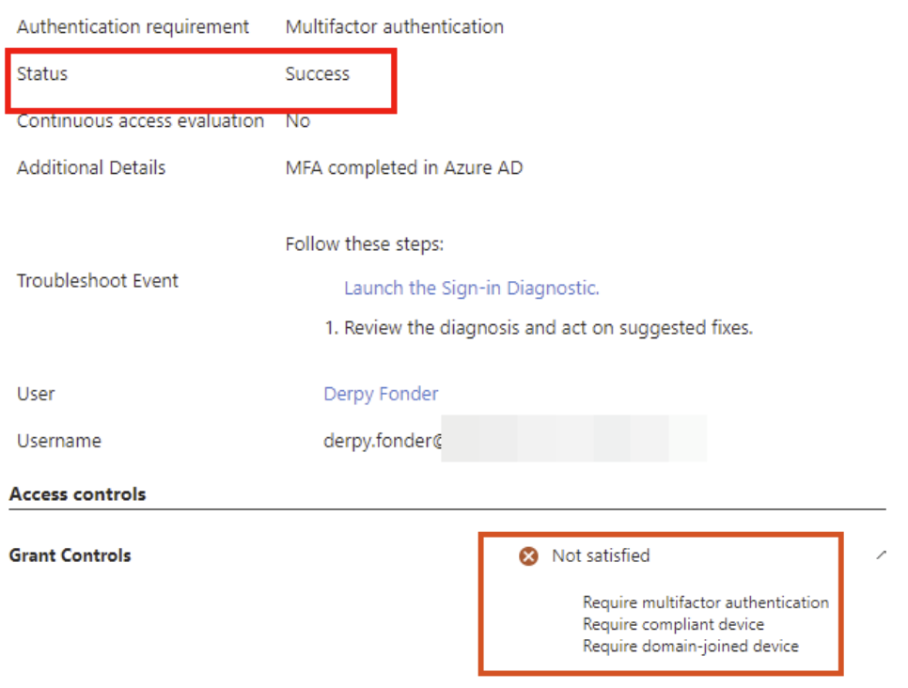The width and height of the screenshot is (908, 688).
Task: Click the Continuous access evaluation No value
Action: [296, 120]
